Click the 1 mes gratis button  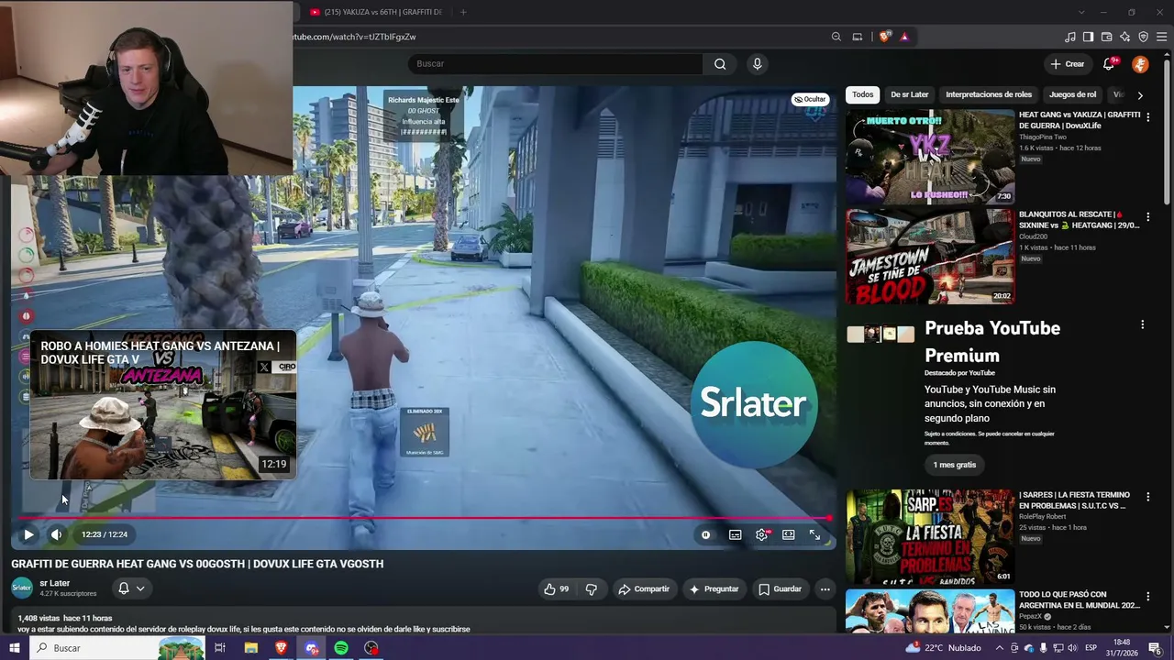coord(955,465)
